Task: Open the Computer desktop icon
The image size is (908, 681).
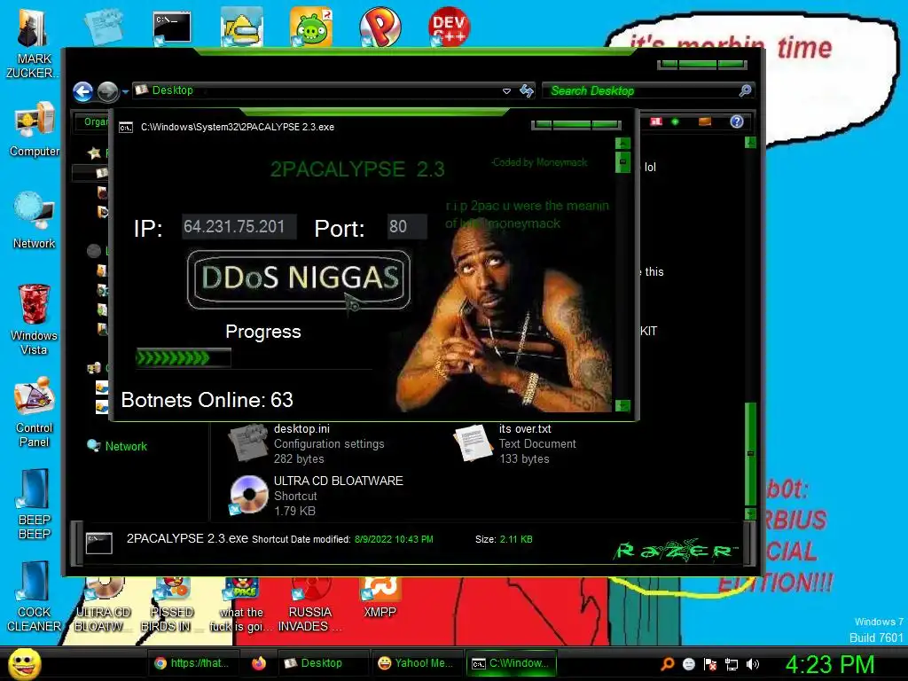Action: [35, 129]
